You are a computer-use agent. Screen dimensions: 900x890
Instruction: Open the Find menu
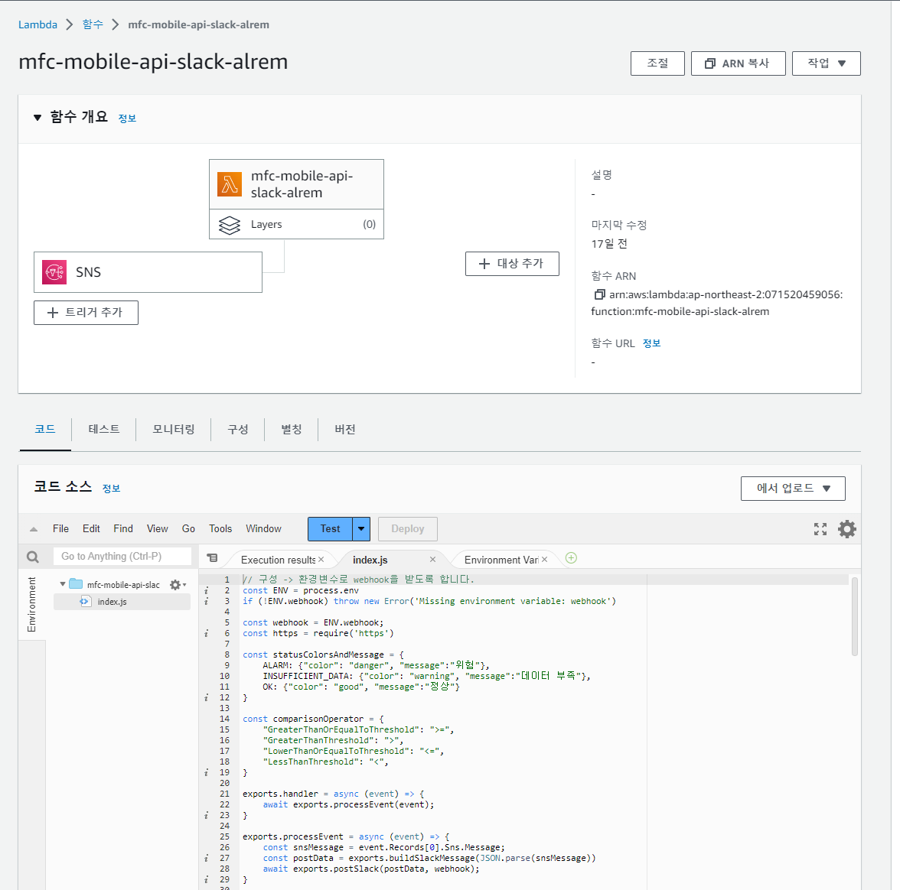point(122,529)
